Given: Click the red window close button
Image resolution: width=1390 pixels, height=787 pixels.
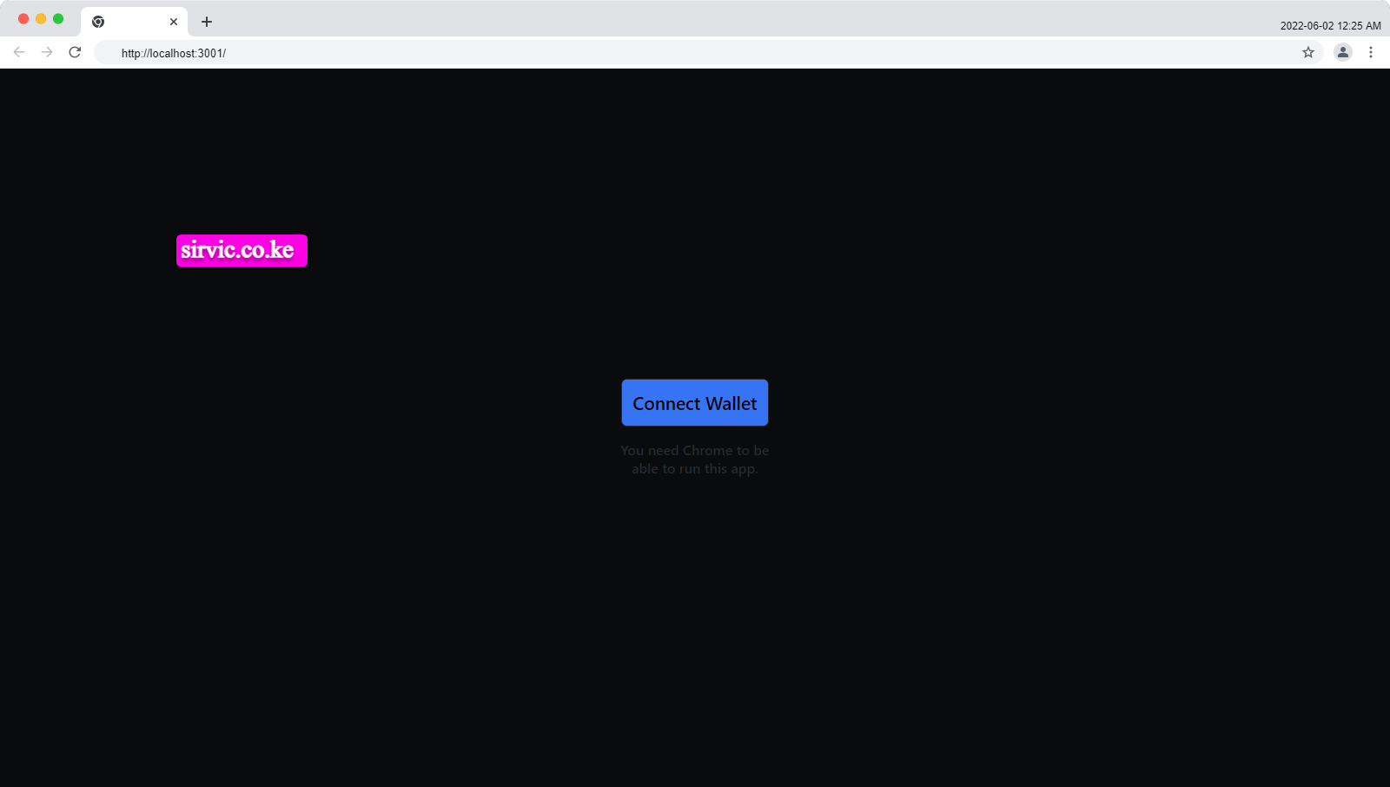Looking at the screenshot, I should 23,18.
